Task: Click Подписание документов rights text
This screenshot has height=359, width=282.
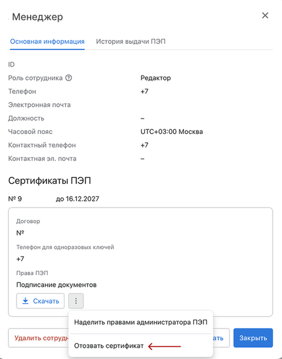Action: (x=56, y=285)
